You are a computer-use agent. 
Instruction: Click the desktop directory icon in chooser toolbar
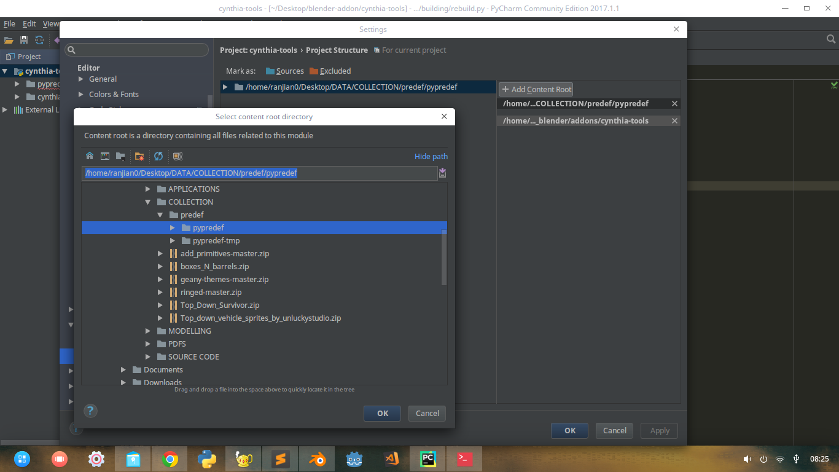tap(105, 156)
